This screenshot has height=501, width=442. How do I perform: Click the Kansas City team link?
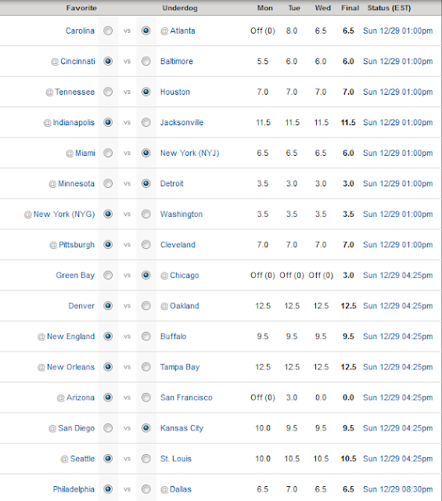coord(181,428)
